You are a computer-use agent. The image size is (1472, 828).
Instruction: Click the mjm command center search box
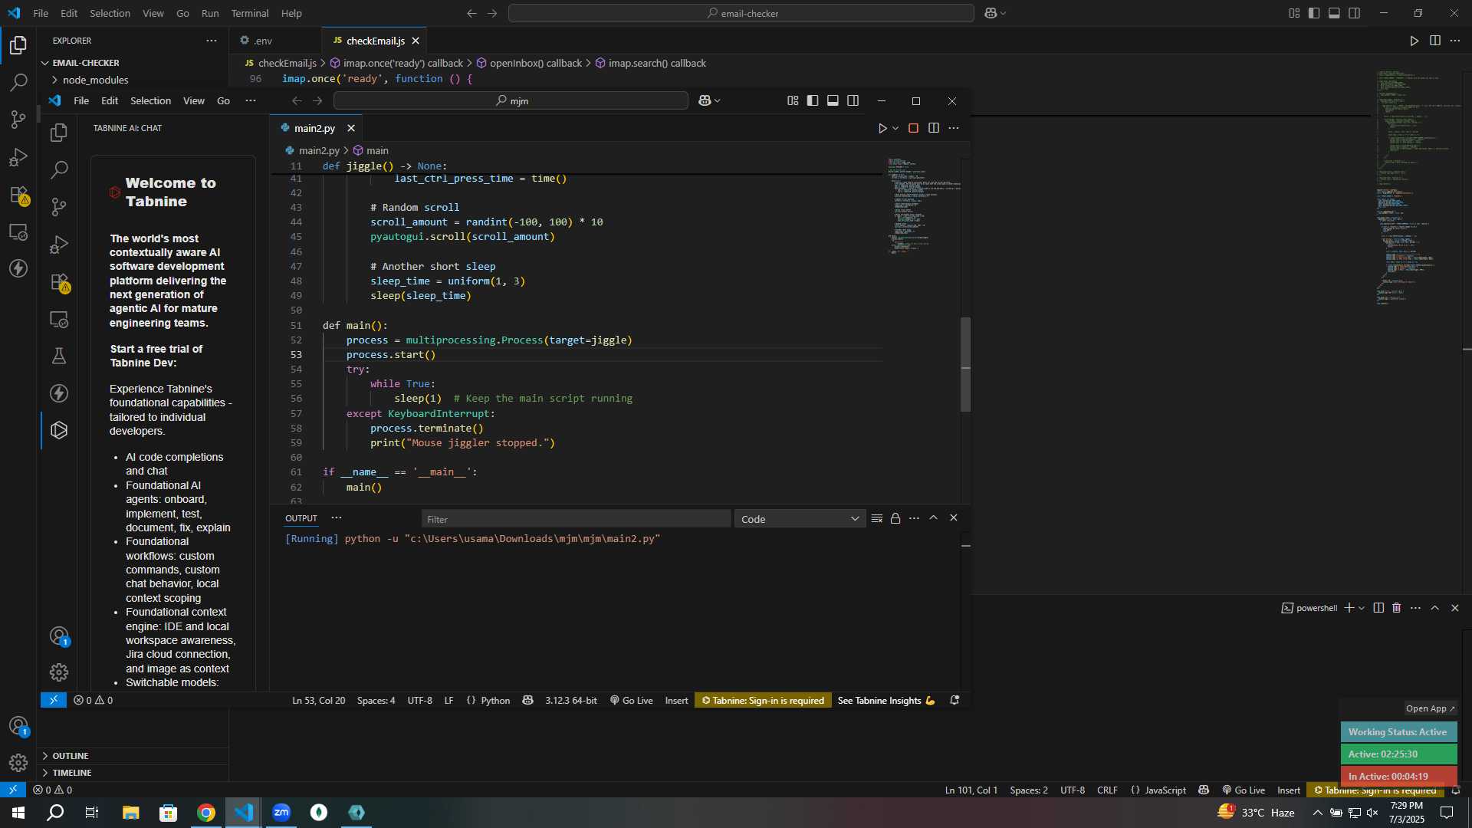511,100
